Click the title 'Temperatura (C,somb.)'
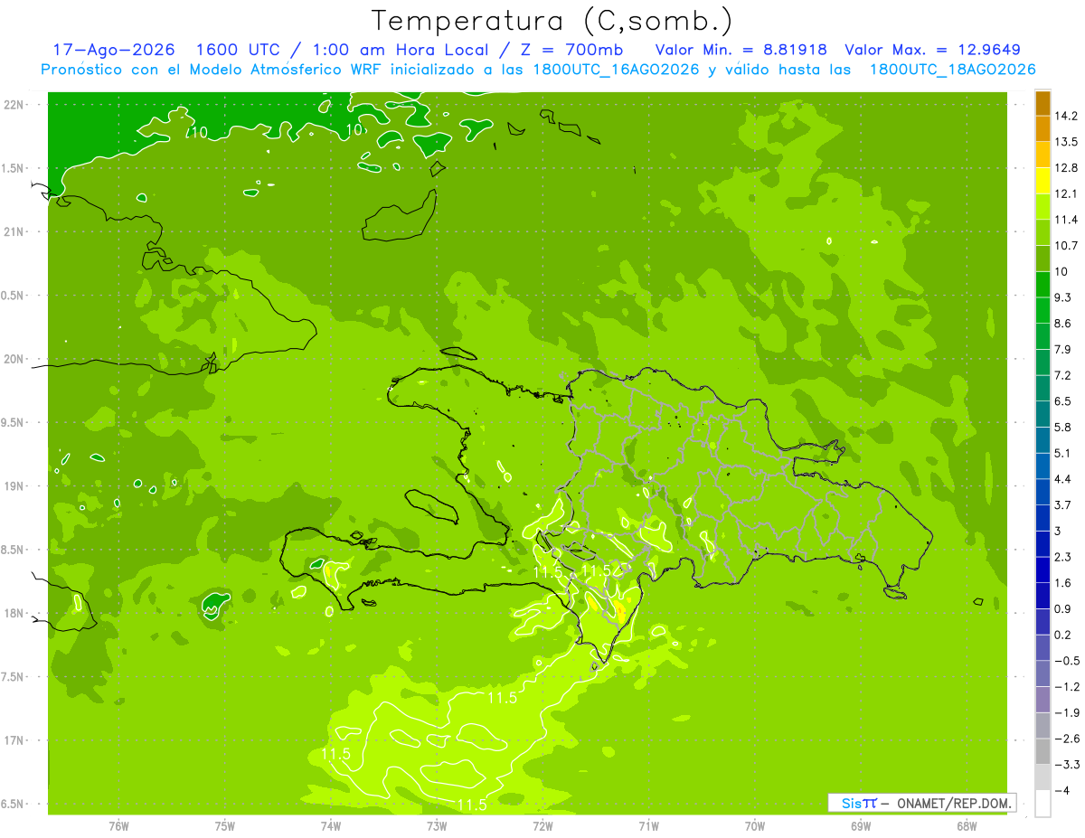Image resolution: width=1085 pixels, height=838 pixels. tap(552, 21)
